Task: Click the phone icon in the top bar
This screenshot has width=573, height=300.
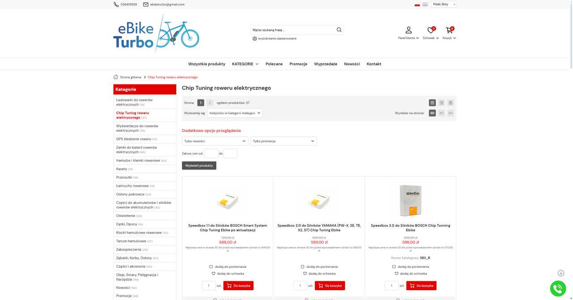Action: point(116,4)
